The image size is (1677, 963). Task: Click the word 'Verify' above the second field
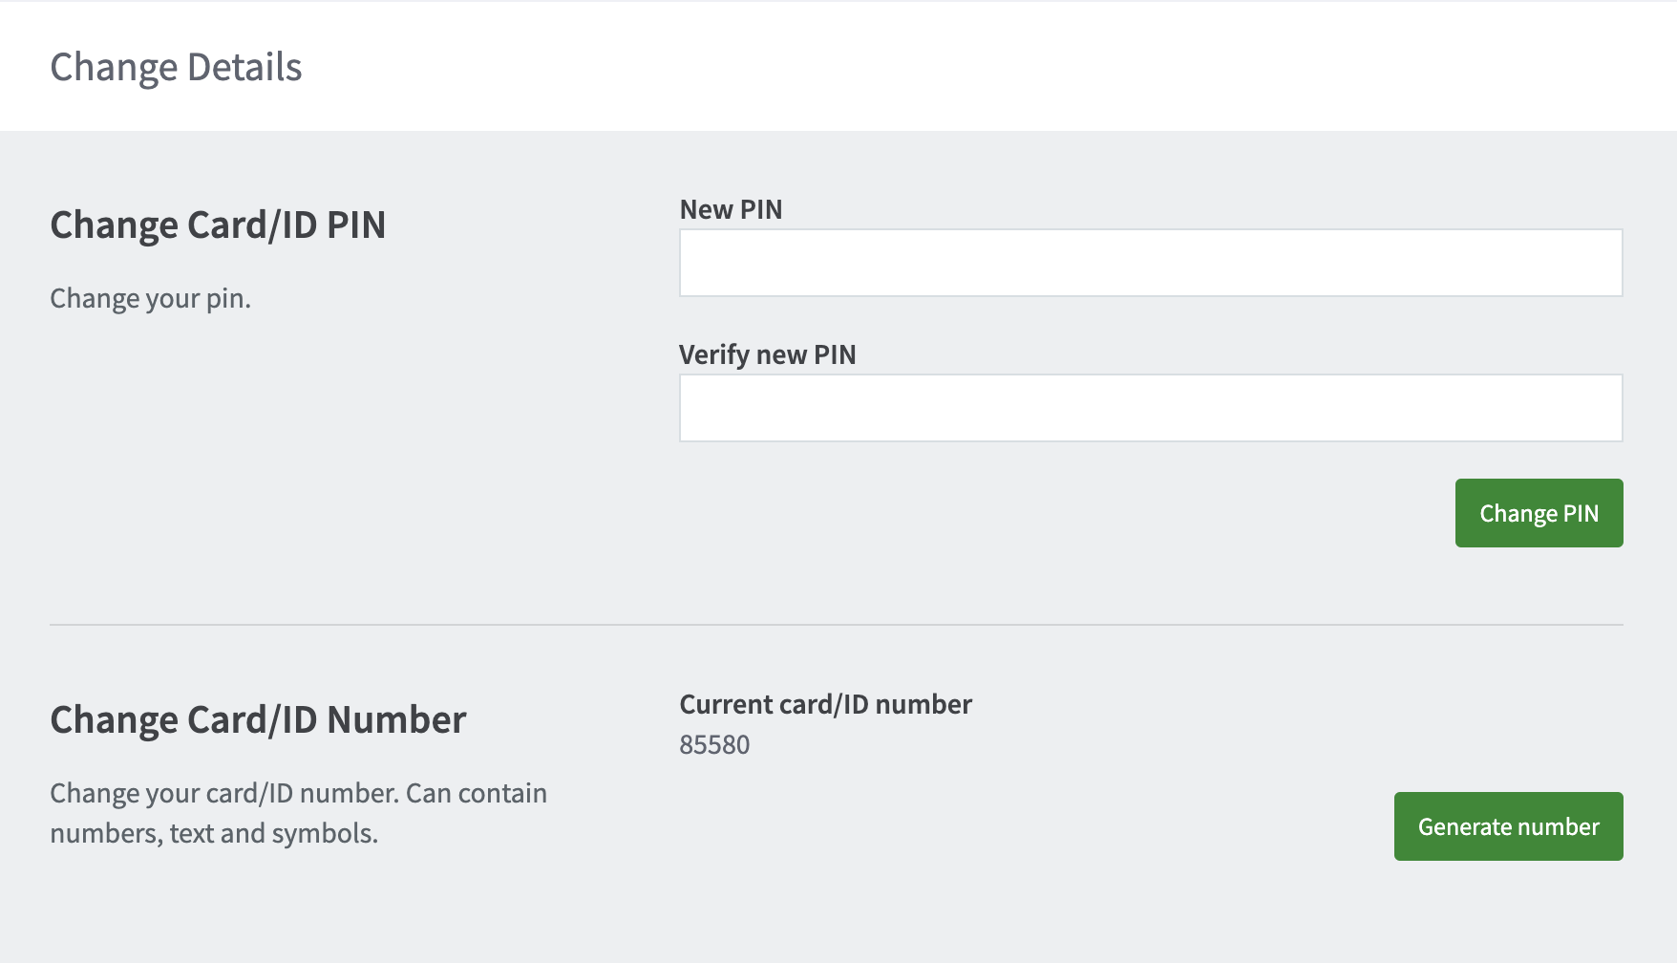713,354
